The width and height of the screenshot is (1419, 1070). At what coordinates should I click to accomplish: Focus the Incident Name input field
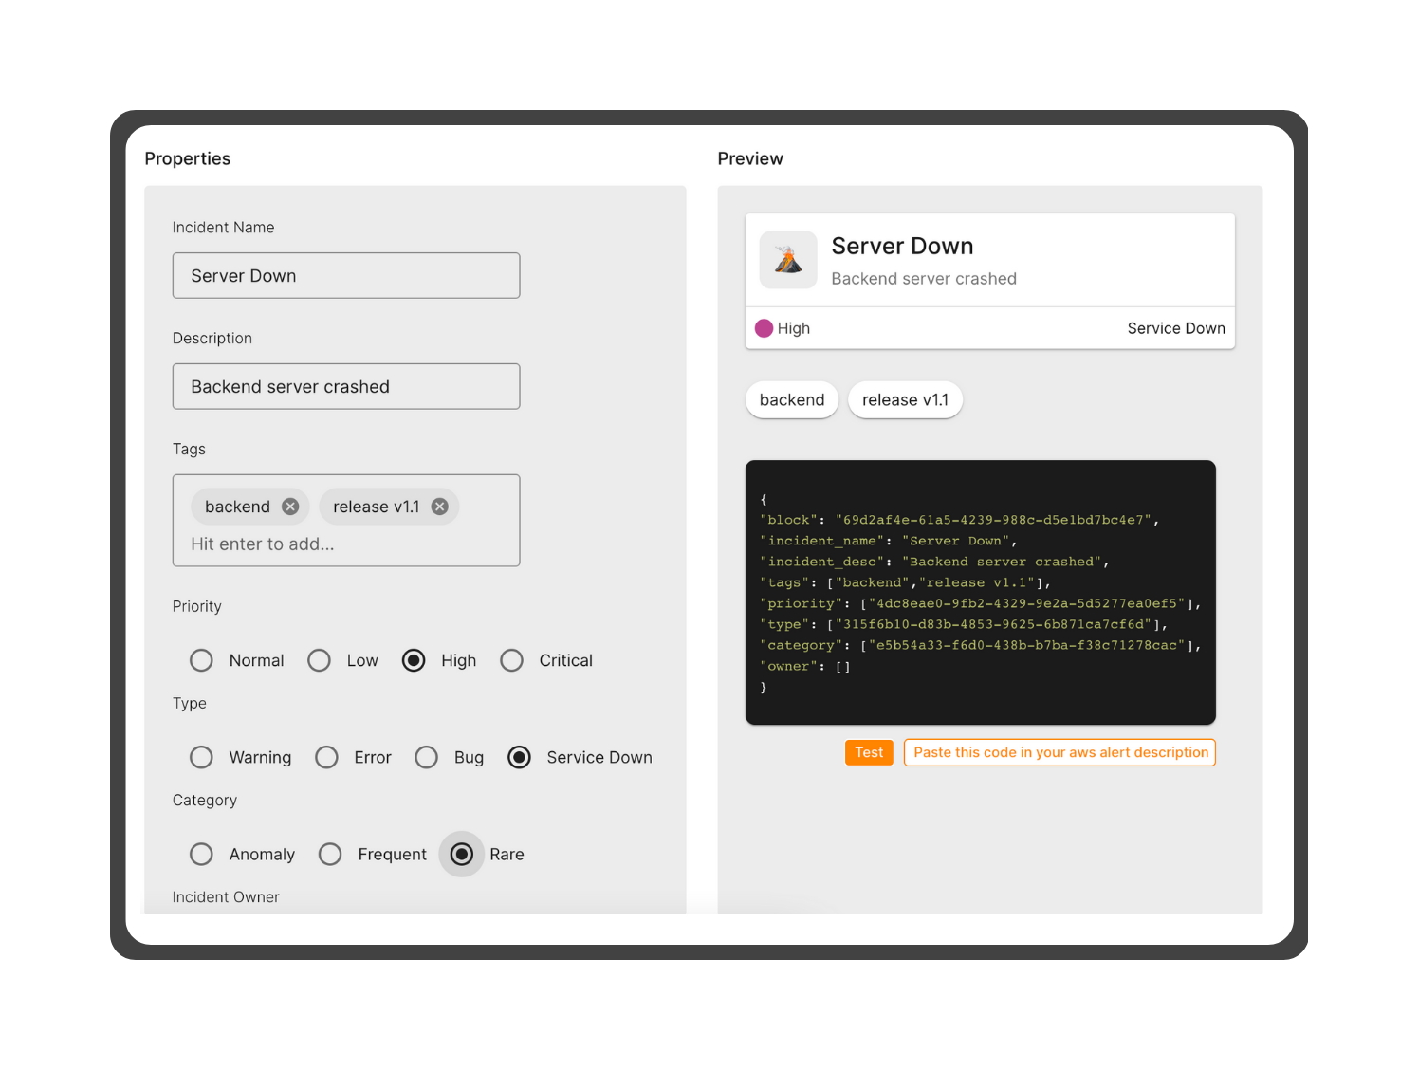coord(346,275)
